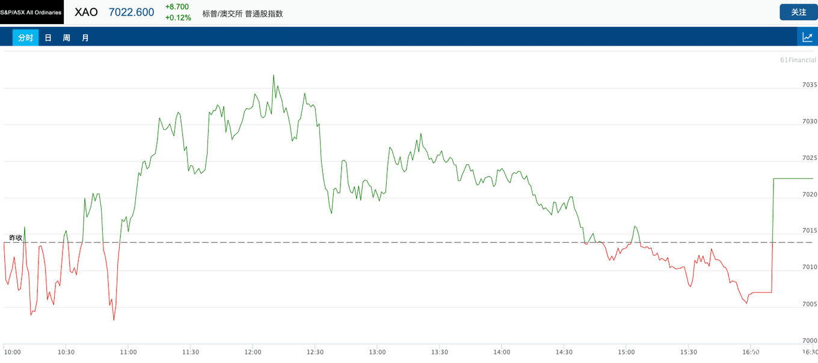The image size is (818, 363).
Task: Click the 10:30 time axis label
Action: (66, 352)
